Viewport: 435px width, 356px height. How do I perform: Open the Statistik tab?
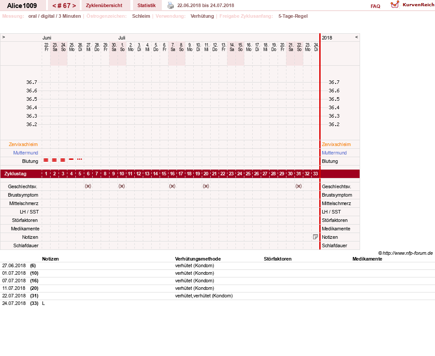146,6
